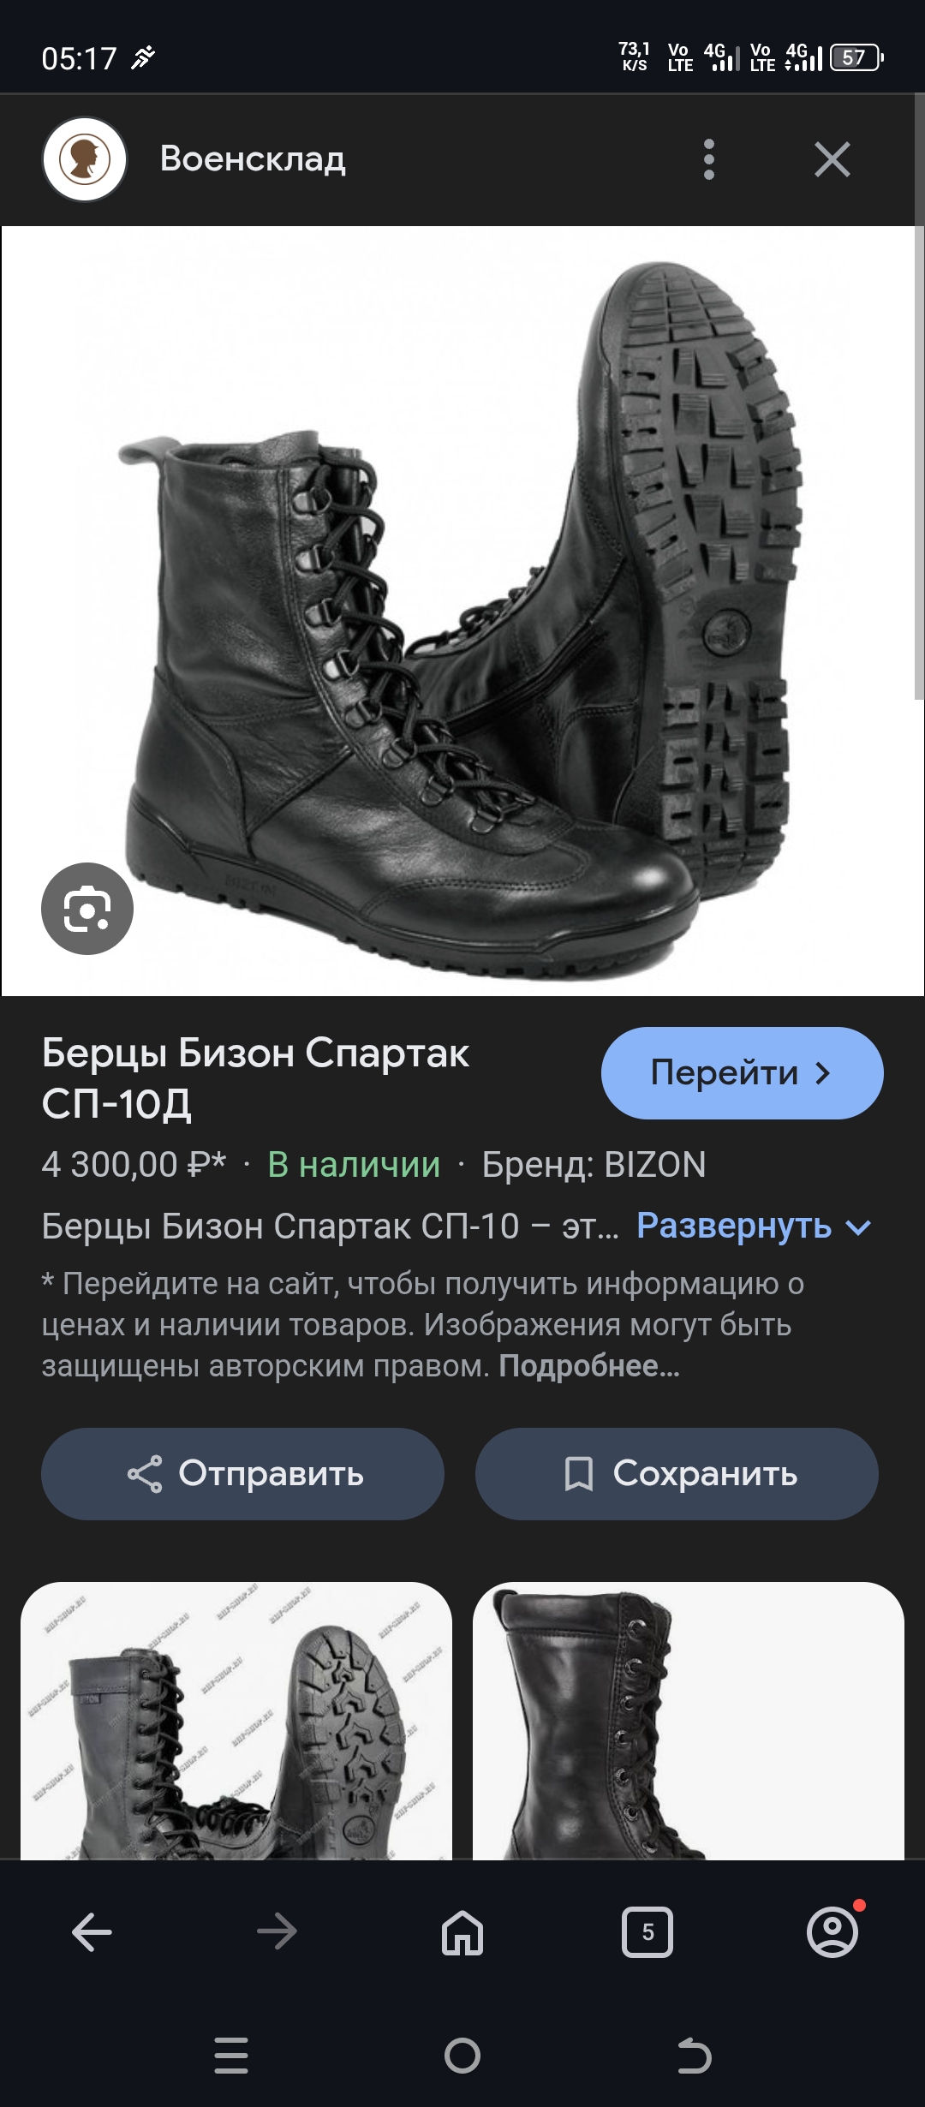Tap the Android system back button
The width and height of the screenshot is (925, 2107).
tap(694, 2056)
